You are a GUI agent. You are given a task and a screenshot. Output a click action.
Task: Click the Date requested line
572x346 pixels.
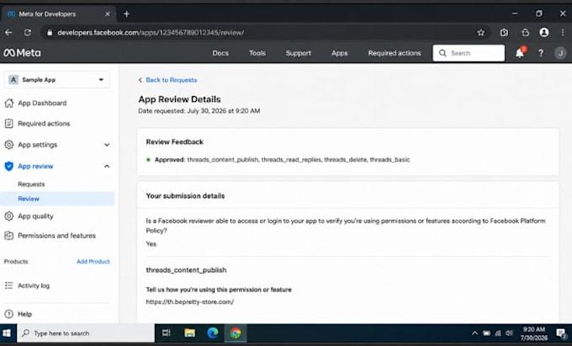[x=199, y=111]
